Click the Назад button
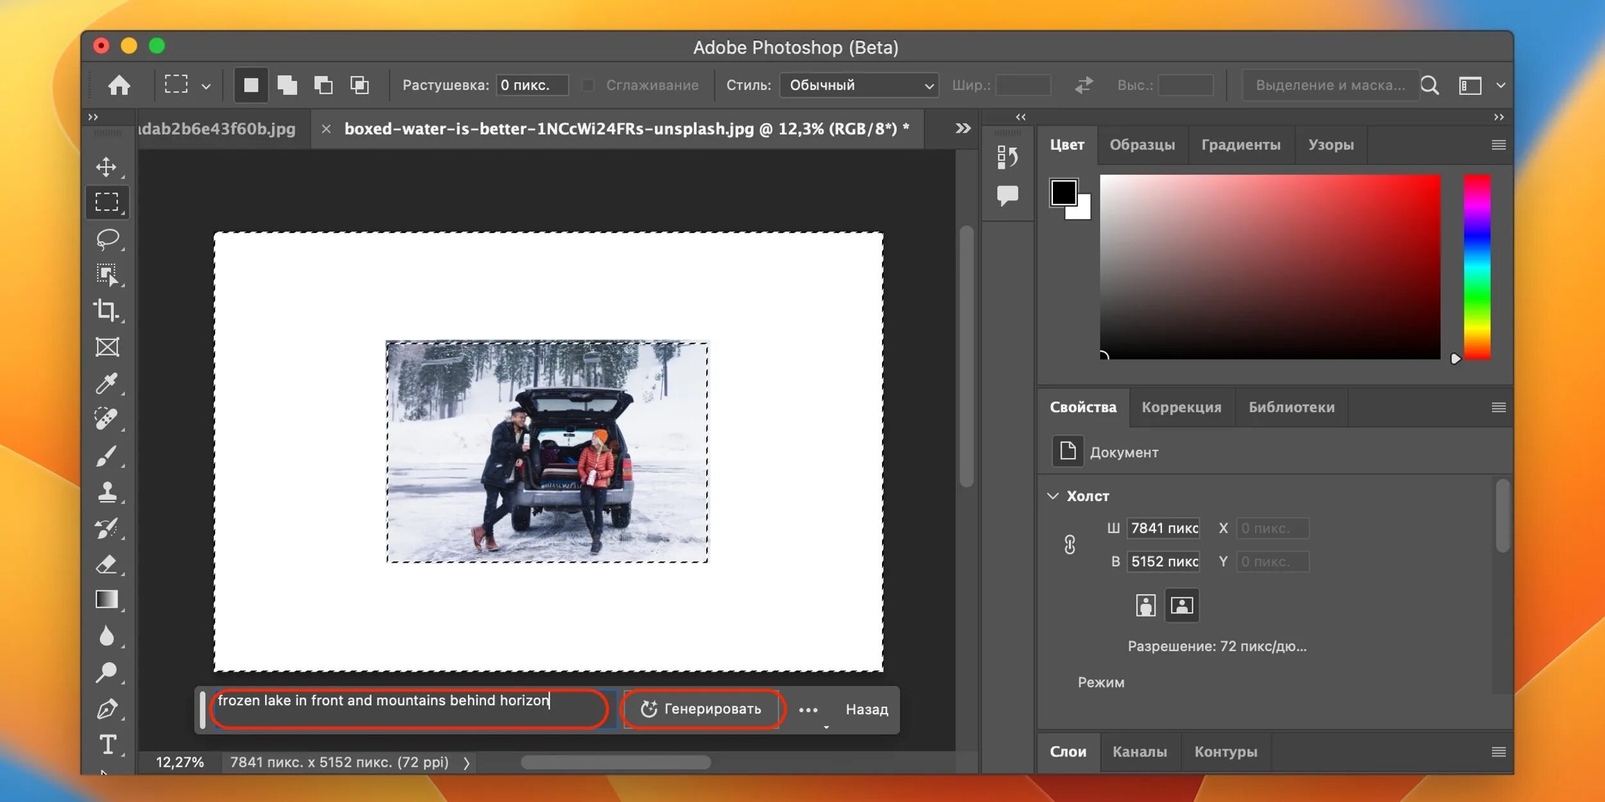 click(867, 710)
